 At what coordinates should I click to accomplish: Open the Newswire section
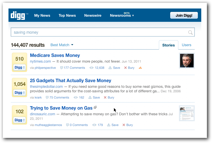click(93, 16)
